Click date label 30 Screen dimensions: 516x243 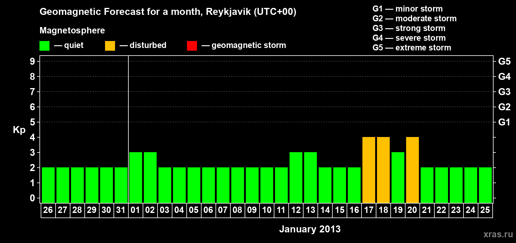coord(106,210)
